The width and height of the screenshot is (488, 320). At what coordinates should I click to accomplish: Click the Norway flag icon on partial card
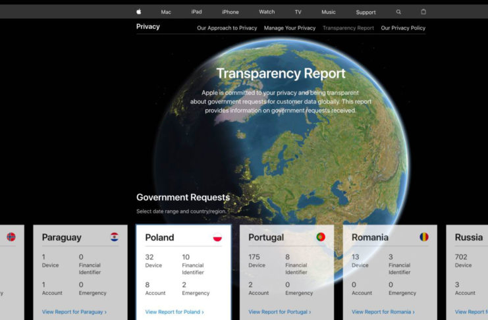11,237
